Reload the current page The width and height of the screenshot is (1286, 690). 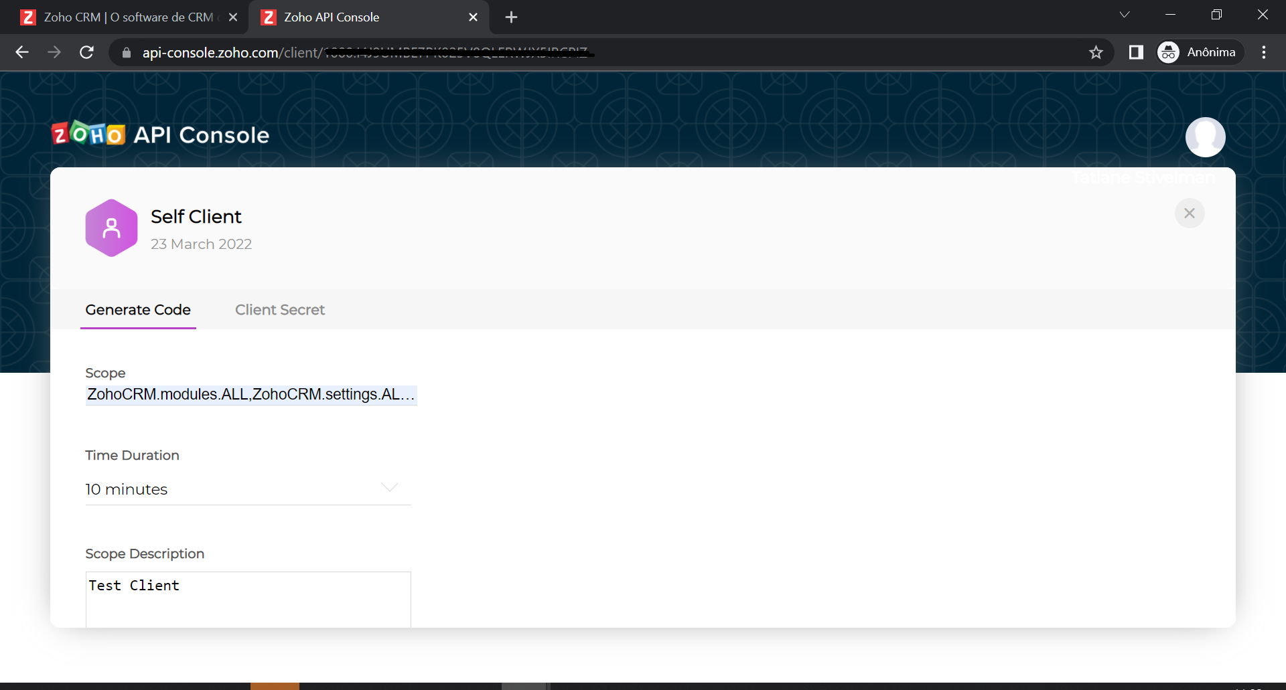point(86,52)
